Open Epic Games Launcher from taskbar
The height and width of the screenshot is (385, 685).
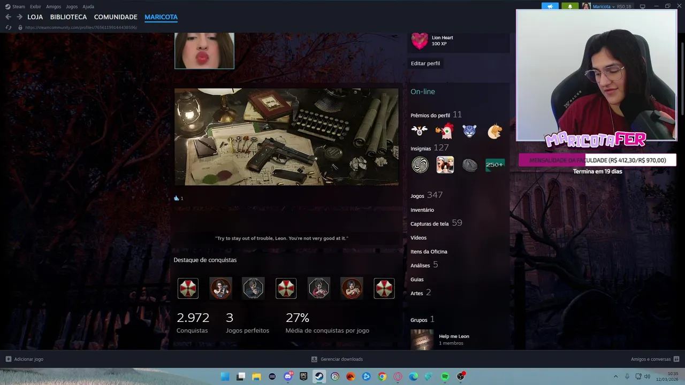[x=303, y=376]
